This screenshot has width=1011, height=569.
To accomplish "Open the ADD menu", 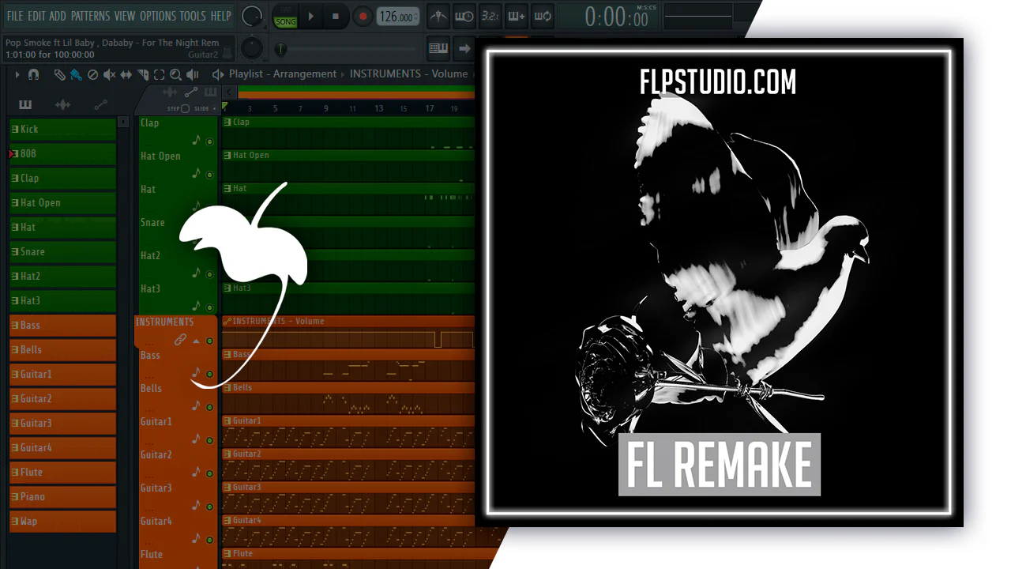I will pyautogui.click(x=58, y=16).
